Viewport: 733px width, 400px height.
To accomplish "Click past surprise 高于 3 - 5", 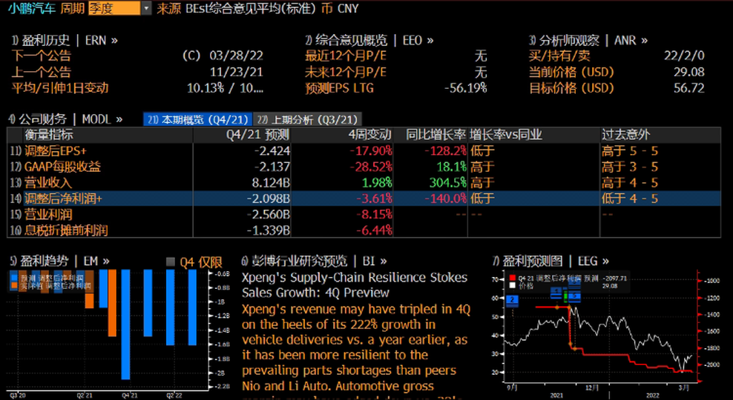I will (x=630, y=167).
